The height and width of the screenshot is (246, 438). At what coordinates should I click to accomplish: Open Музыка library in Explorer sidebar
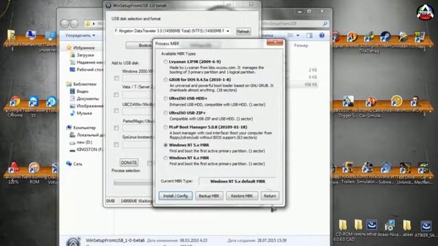81,113
